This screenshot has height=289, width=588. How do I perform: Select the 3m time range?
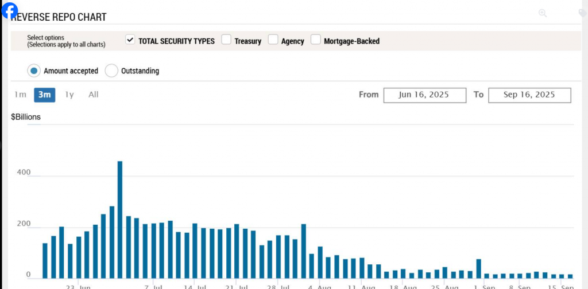[44, 95]
